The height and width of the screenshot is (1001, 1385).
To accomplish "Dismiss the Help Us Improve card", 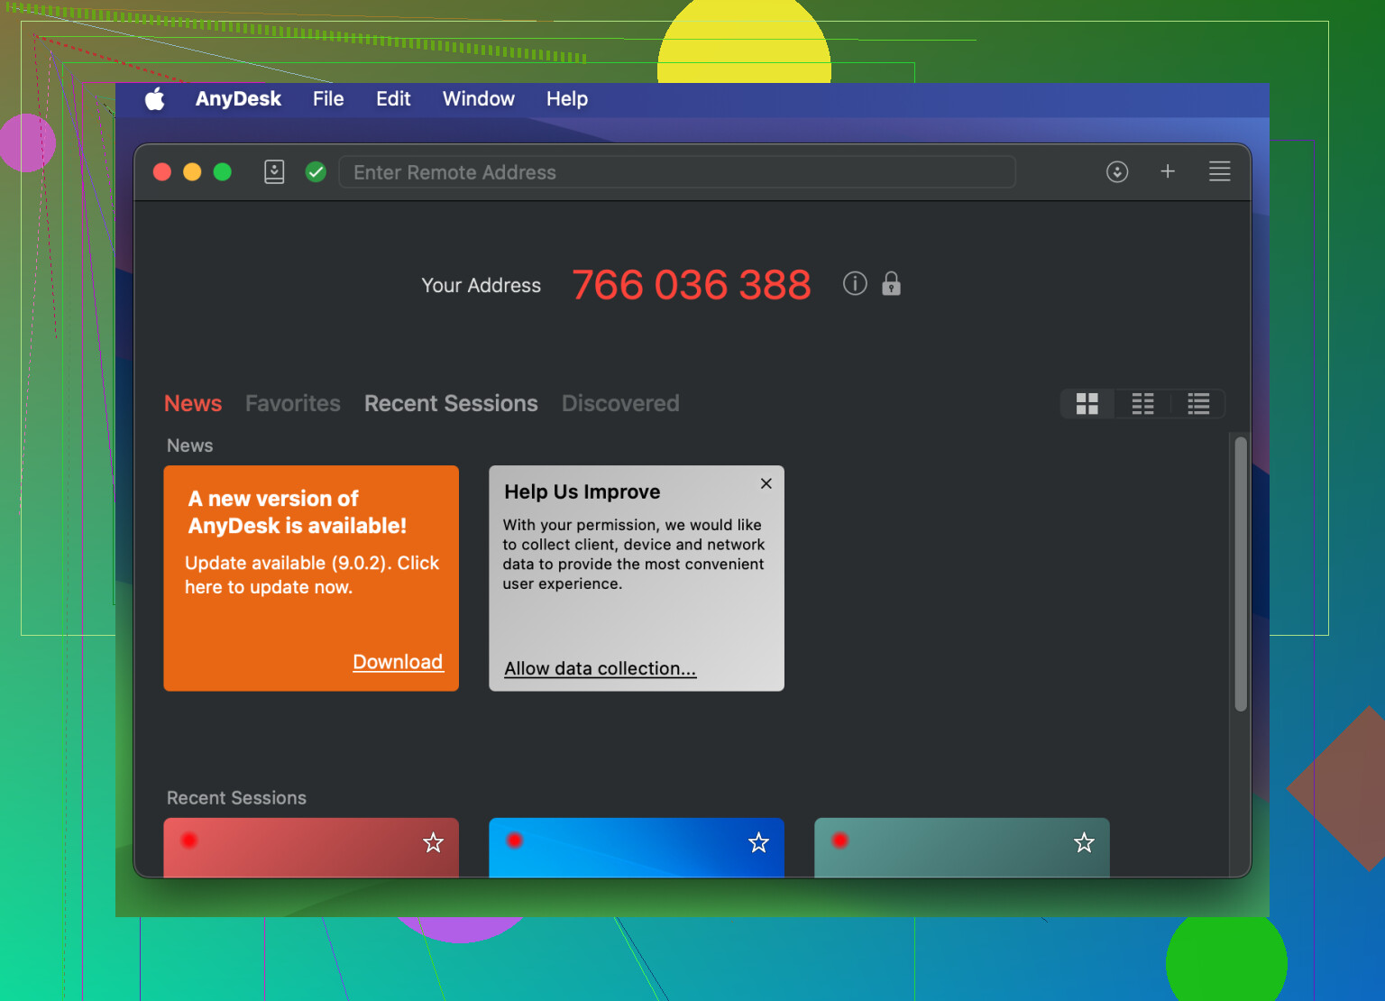I will [x=766, y=483].
